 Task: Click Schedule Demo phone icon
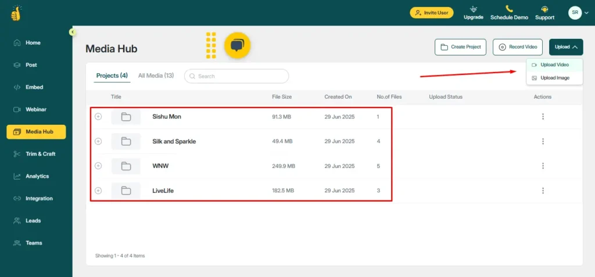(x=509, y=9)
